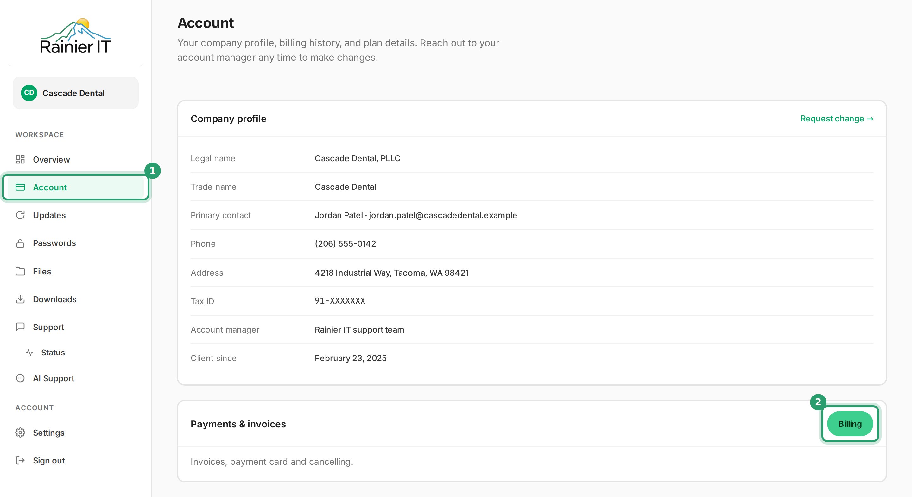Click the WORKSPACE section header
This screenshot has height=497, width=912.
pos(40,135)
